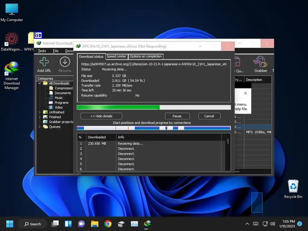
Task: Pause the ISO download
Action: pos(177,116)
